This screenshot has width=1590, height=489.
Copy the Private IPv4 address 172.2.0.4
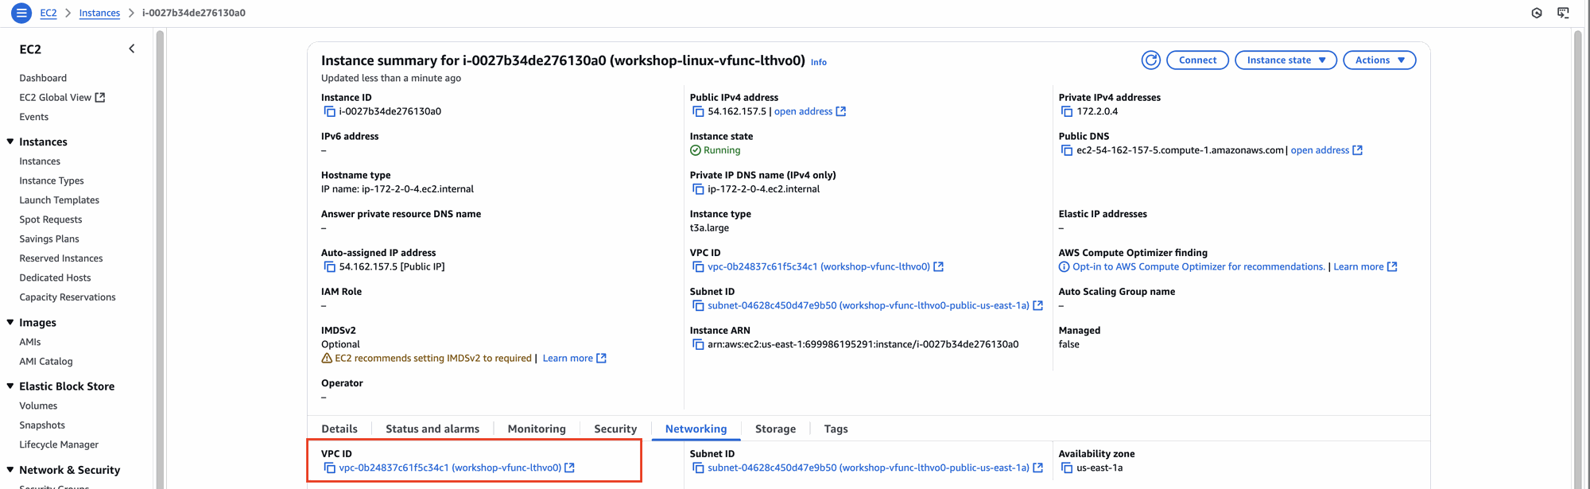pos(1067,111)
